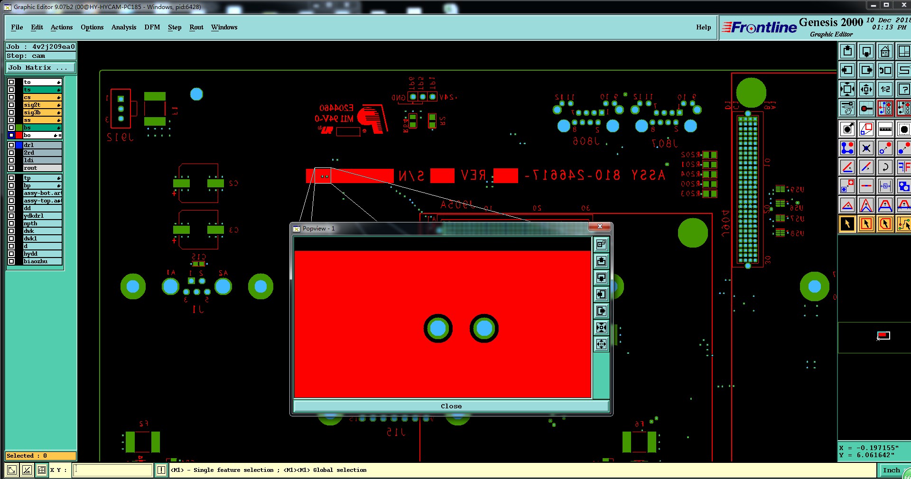Open the tools and palette settings icon
The image size is (911, 479).
pyautogui.click(x=847, y=108)
